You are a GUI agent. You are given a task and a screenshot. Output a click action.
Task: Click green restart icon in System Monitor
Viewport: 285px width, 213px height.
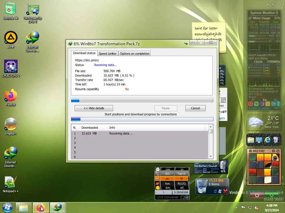click(256, 104)
